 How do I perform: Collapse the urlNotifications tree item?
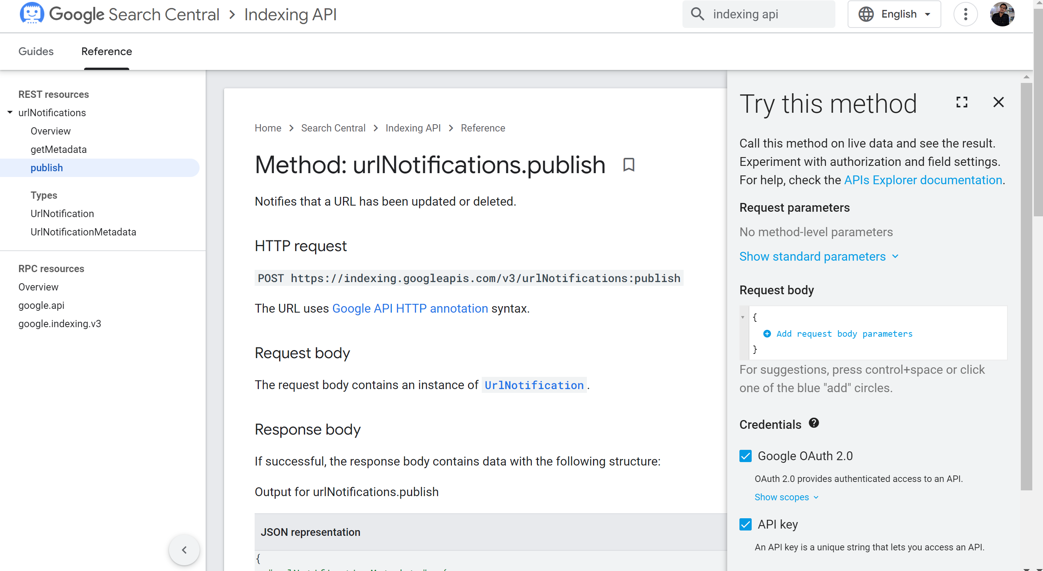pos(10,112)
